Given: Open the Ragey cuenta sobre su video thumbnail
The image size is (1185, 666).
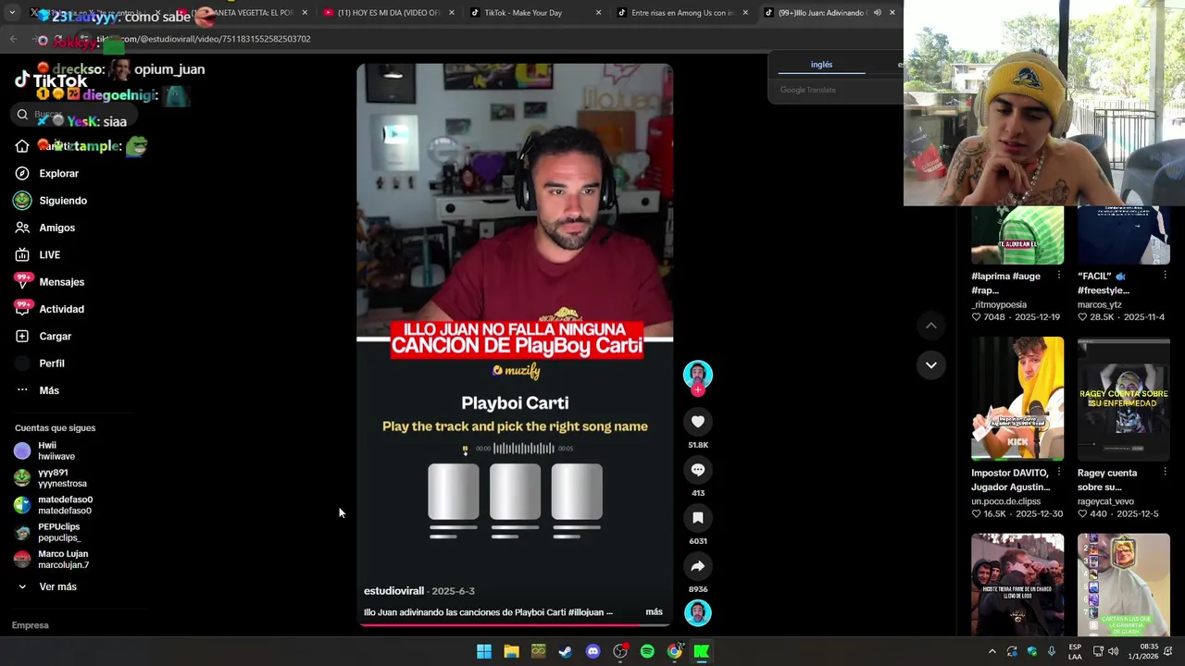Looking at the screenshot, I should (1124, 399).
